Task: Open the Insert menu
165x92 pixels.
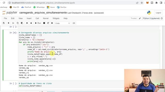Action: point(29,18)
